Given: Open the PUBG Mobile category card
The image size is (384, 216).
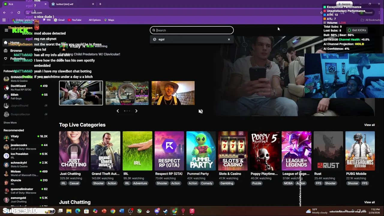Looking at the screenshot, I should pos(360,151).
